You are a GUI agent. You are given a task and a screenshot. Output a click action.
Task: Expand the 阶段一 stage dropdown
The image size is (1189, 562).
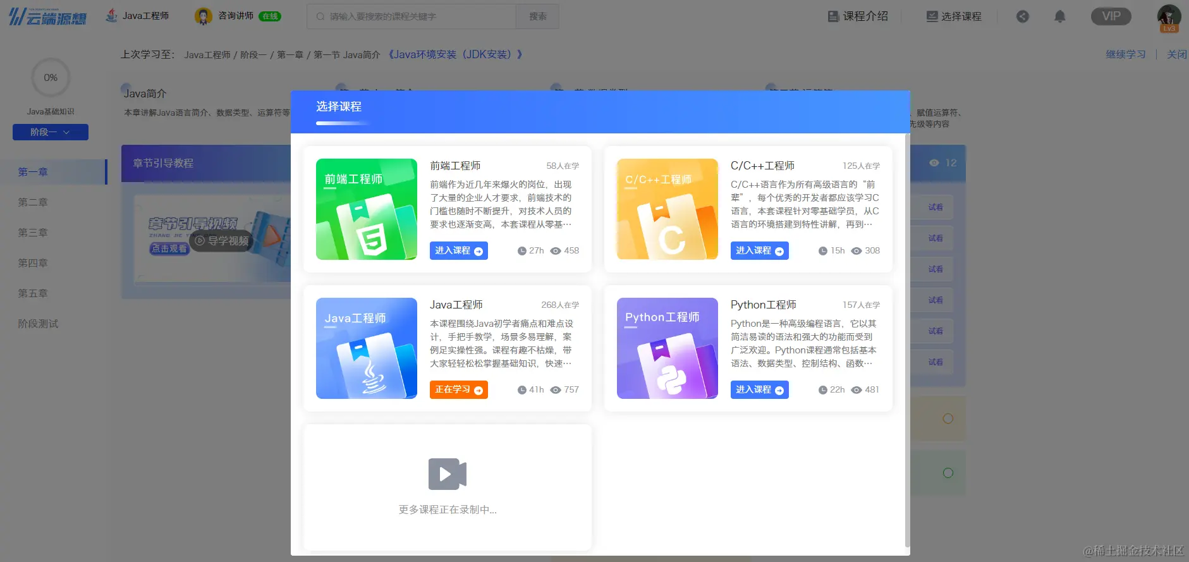point(51,132)
